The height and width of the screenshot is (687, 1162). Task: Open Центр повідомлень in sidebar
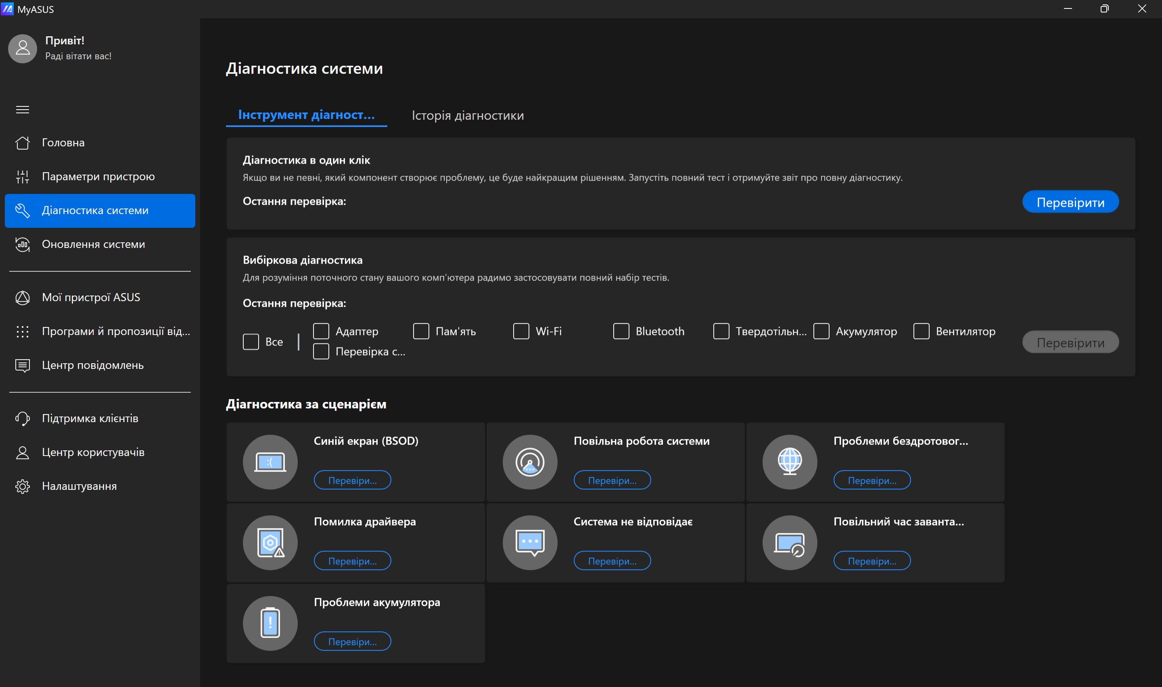point(93,365)
